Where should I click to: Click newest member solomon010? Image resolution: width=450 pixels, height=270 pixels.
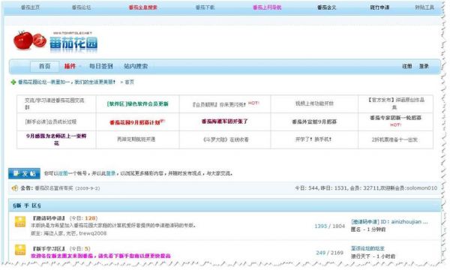click(x=421, y=188)
